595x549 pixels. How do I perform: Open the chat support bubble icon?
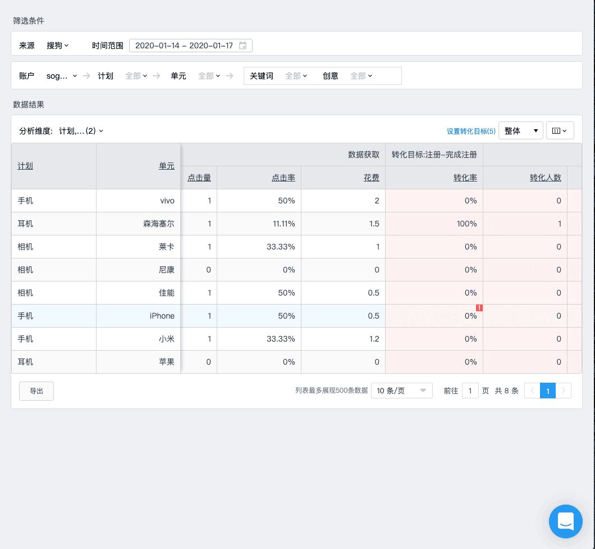(565, 521)
